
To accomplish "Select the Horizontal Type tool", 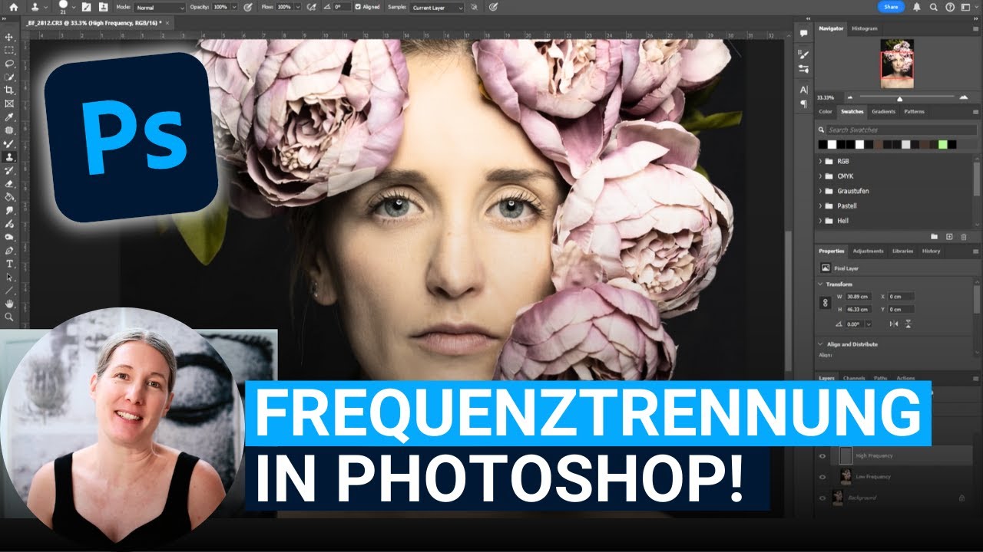I will pyautogui.click(x=9, y=264).
